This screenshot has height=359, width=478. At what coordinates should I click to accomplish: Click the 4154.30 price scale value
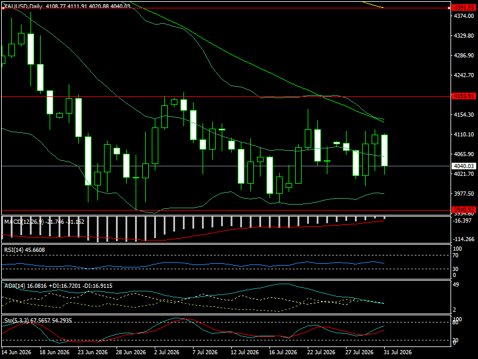464,114
